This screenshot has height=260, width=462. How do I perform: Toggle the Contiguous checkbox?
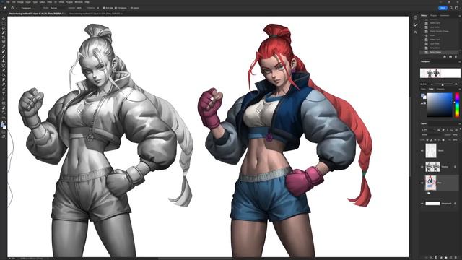coord(115,8)
